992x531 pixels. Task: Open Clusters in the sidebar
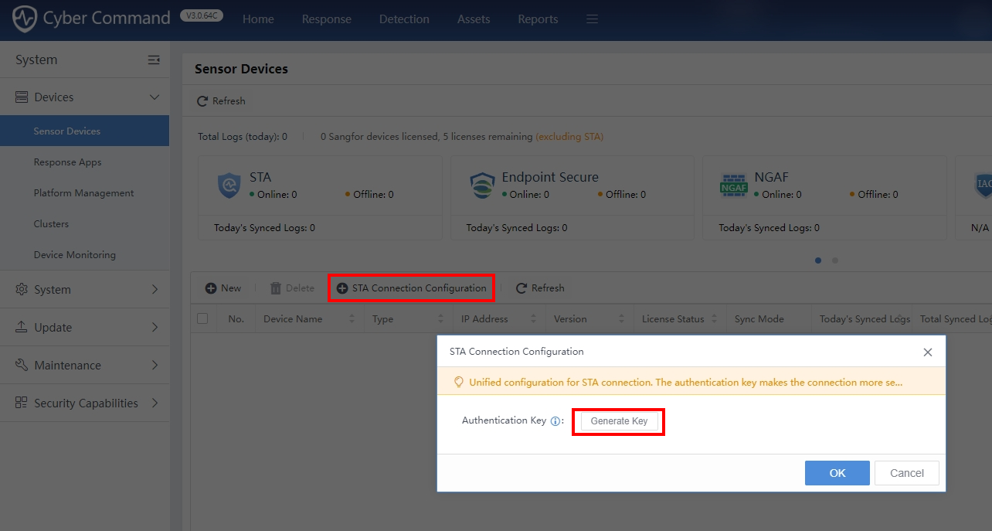pyautogui.click(x=85, y=224)
